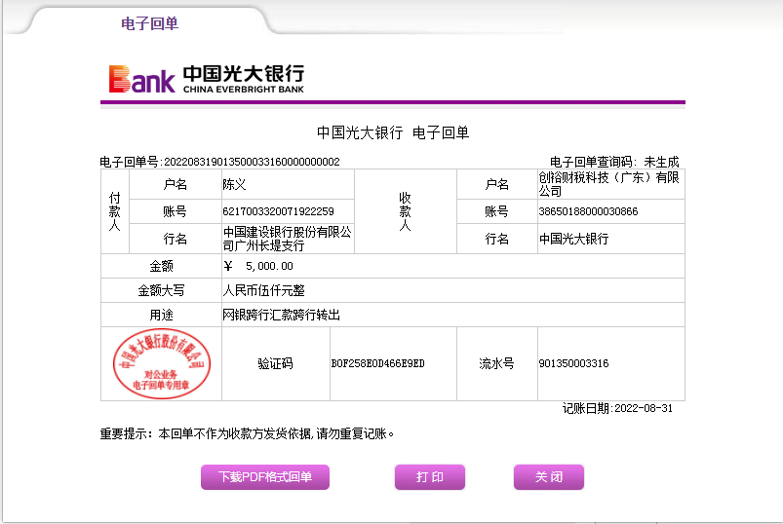Click the 记账日期 2022-08-31 text

(617, 408)
